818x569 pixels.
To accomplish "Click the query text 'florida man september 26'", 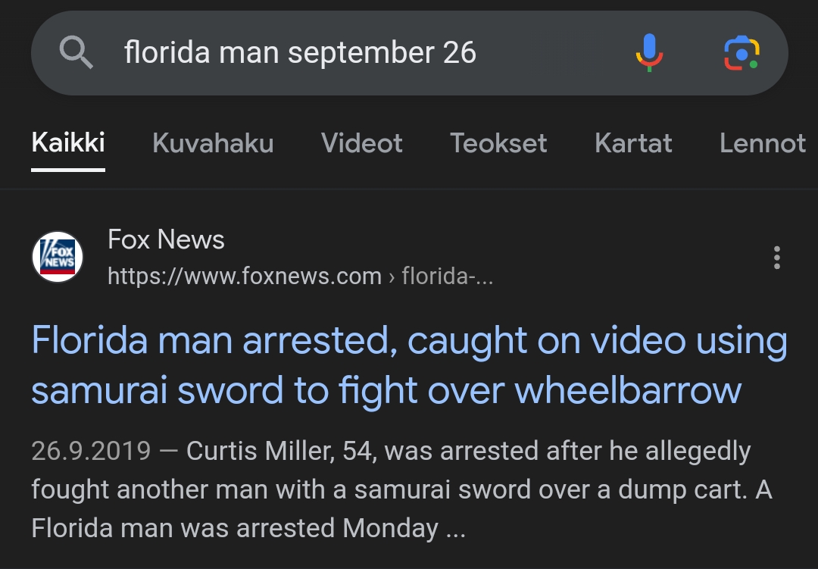I will 300,53.
